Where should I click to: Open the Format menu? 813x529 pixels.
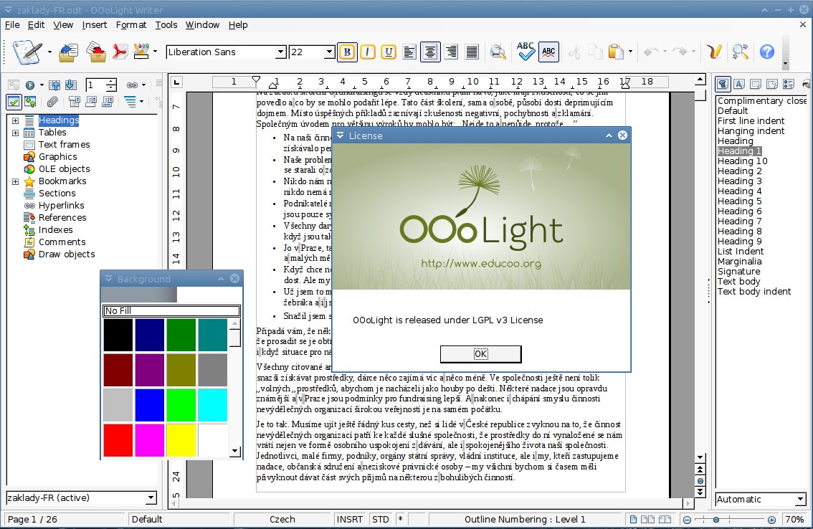click(130, 25)
